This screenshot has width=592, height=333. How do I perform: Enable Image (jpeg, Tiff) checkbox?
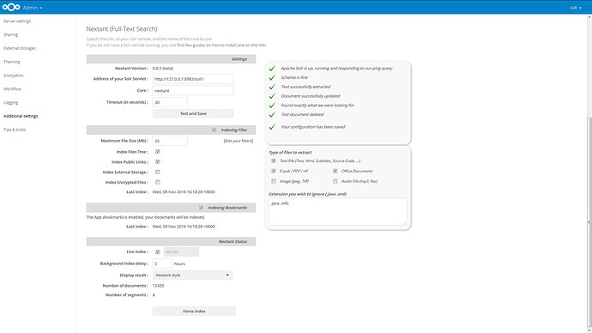(x=274, y=181)
